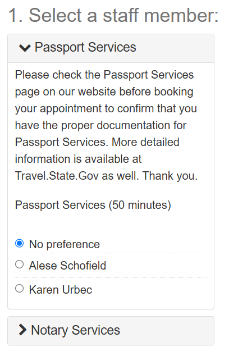The height and width of the screenshot is (356, 229).
Task: Click the empty right side of Notary Services header
Action: [167, 330]
